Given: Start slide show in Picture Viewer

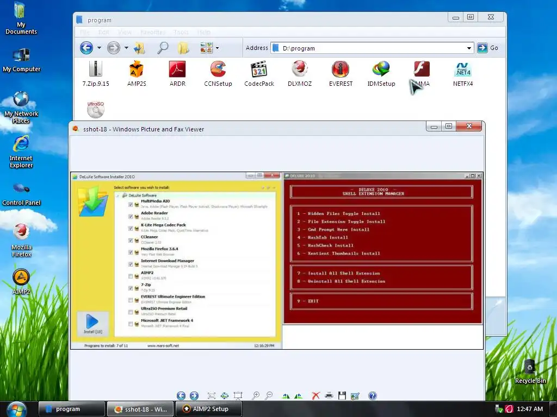Looking at the screenshot, I should [238, 396].
